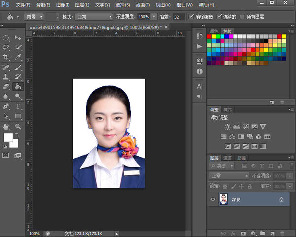This screenshot has width=296, height=237.
Task: Hide the 背景 layer with eye icon
Action: [213, 199]
